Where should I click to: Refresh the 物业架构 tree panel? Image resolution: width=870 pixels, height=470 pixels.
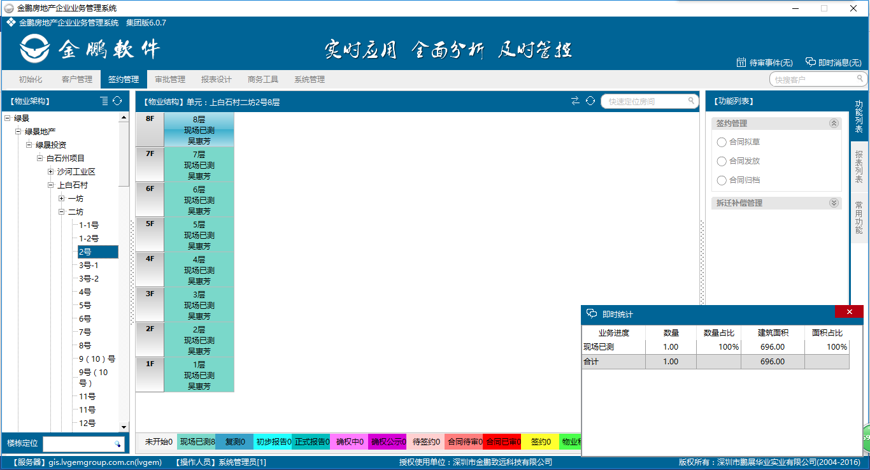click(117, 101)
